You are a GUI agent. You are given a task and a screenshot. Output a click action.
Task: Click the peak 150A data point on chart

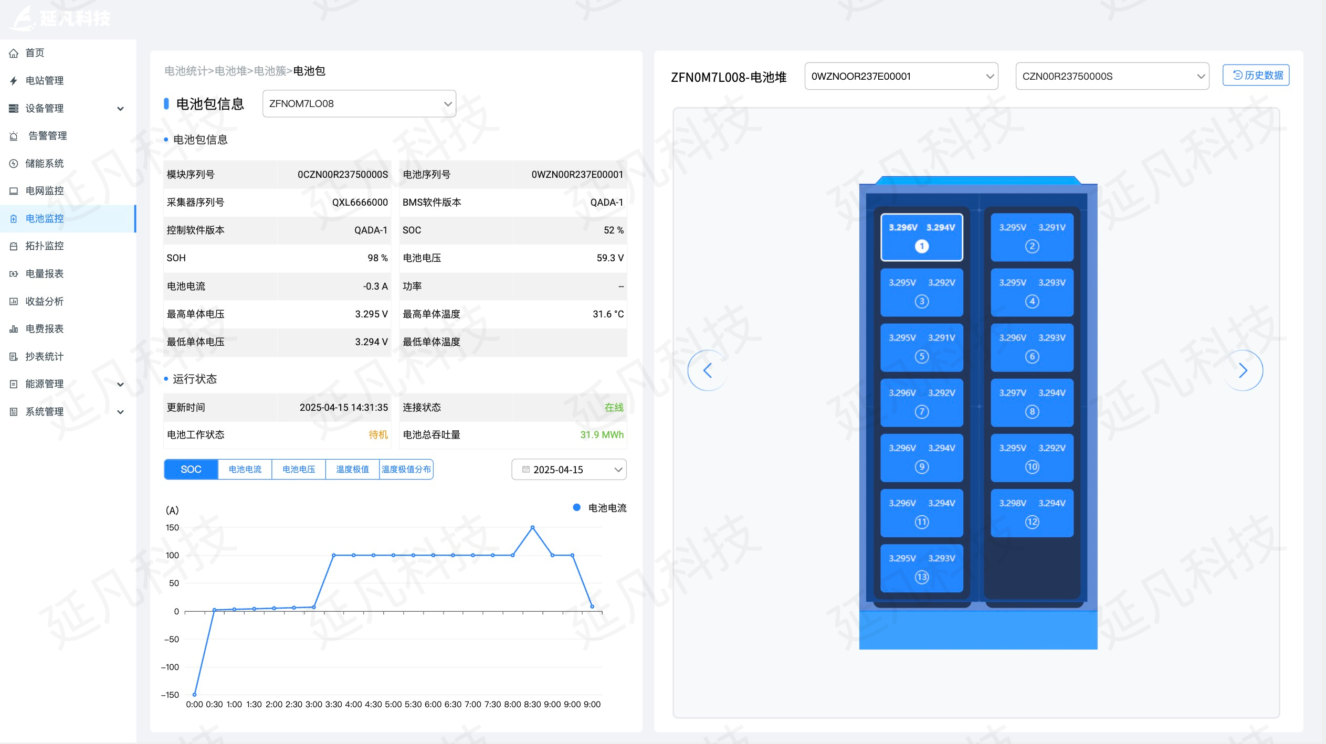pos(532,527)
